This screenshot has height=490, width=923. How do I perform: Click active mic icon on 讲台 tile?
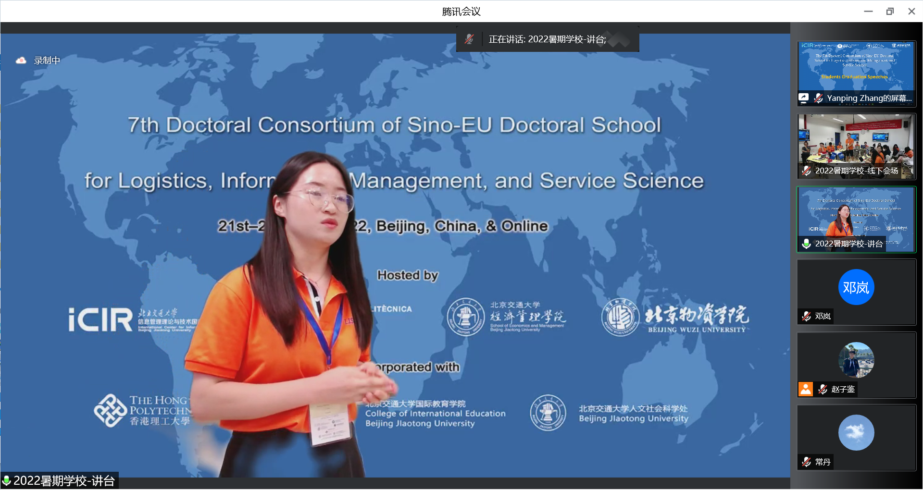(x=806, y=244)
